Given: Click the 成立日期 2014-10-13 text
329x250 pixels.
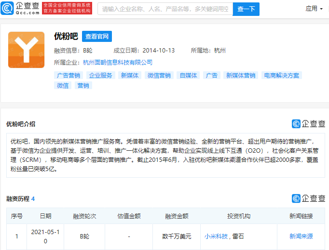Looking at the screenshot, I should 144,51.
